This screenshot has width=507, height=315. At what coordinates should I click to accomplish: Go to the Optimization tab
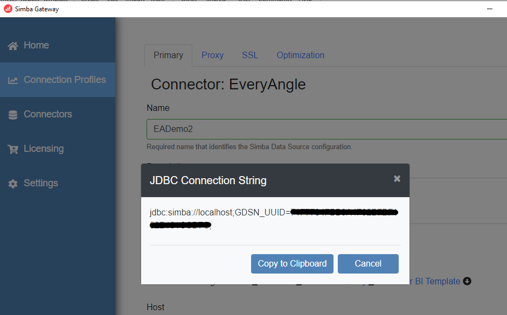(300, 55)
